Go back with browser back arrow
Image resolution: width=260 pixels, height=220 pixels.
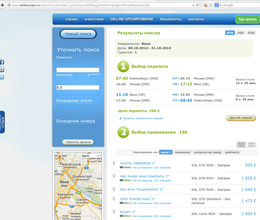[2, 5]
